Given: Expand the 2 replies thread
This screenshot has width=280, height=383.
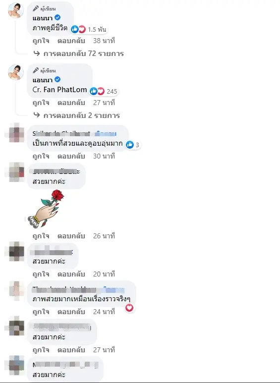Looking at the screenshot, I should coord(77,115).
